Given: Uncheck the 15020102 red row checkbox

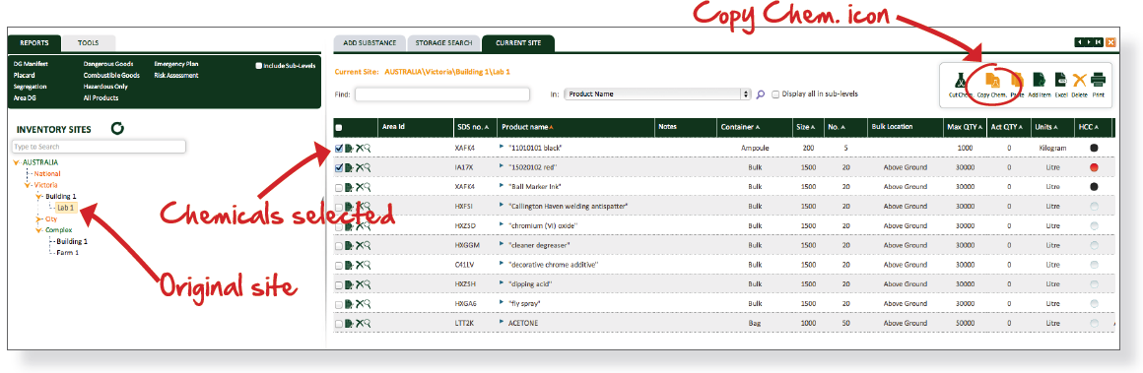Looking at the screenshot, I should [339, 167].
